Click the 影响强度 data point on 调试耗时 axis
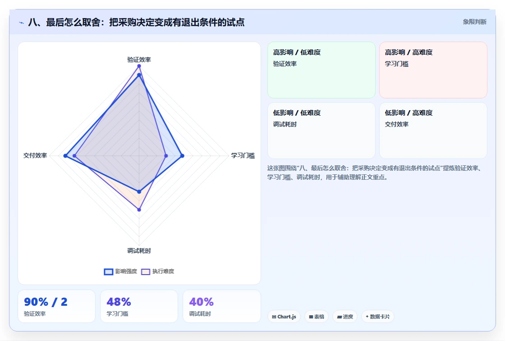Screen dimensions: 505x341 point(139,192)
